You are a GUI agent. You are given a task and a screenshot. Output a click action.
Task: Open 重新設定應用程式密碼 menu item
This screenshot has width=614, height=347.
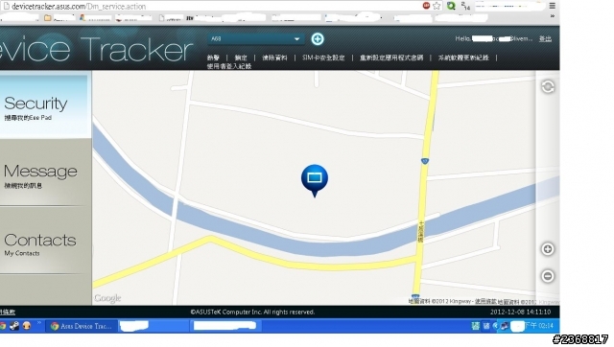point(391,58)
